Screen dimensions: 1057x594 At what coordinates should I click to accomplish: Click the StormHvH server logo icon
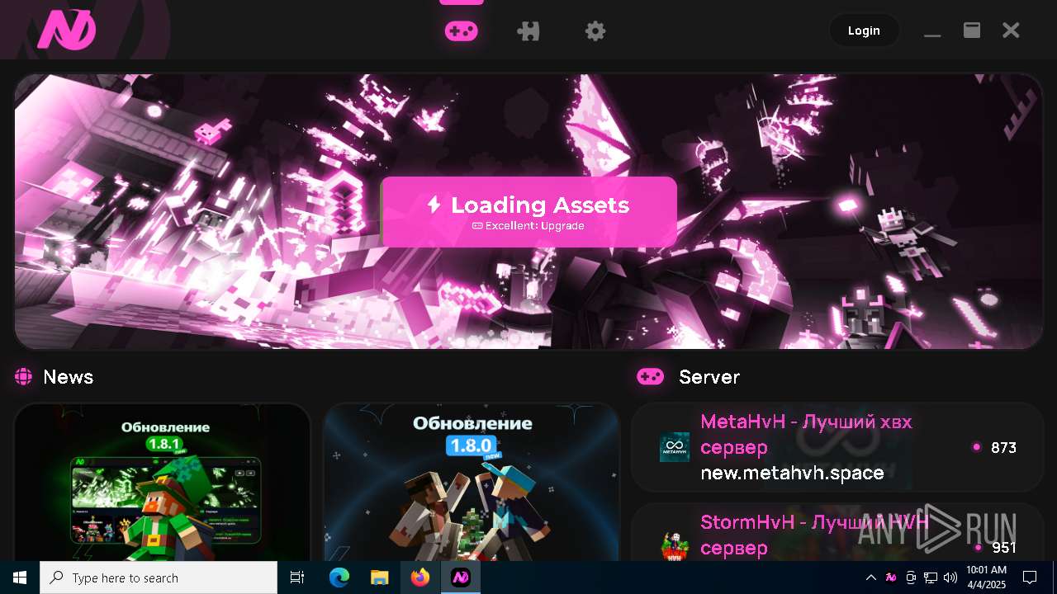click(675, 546)
